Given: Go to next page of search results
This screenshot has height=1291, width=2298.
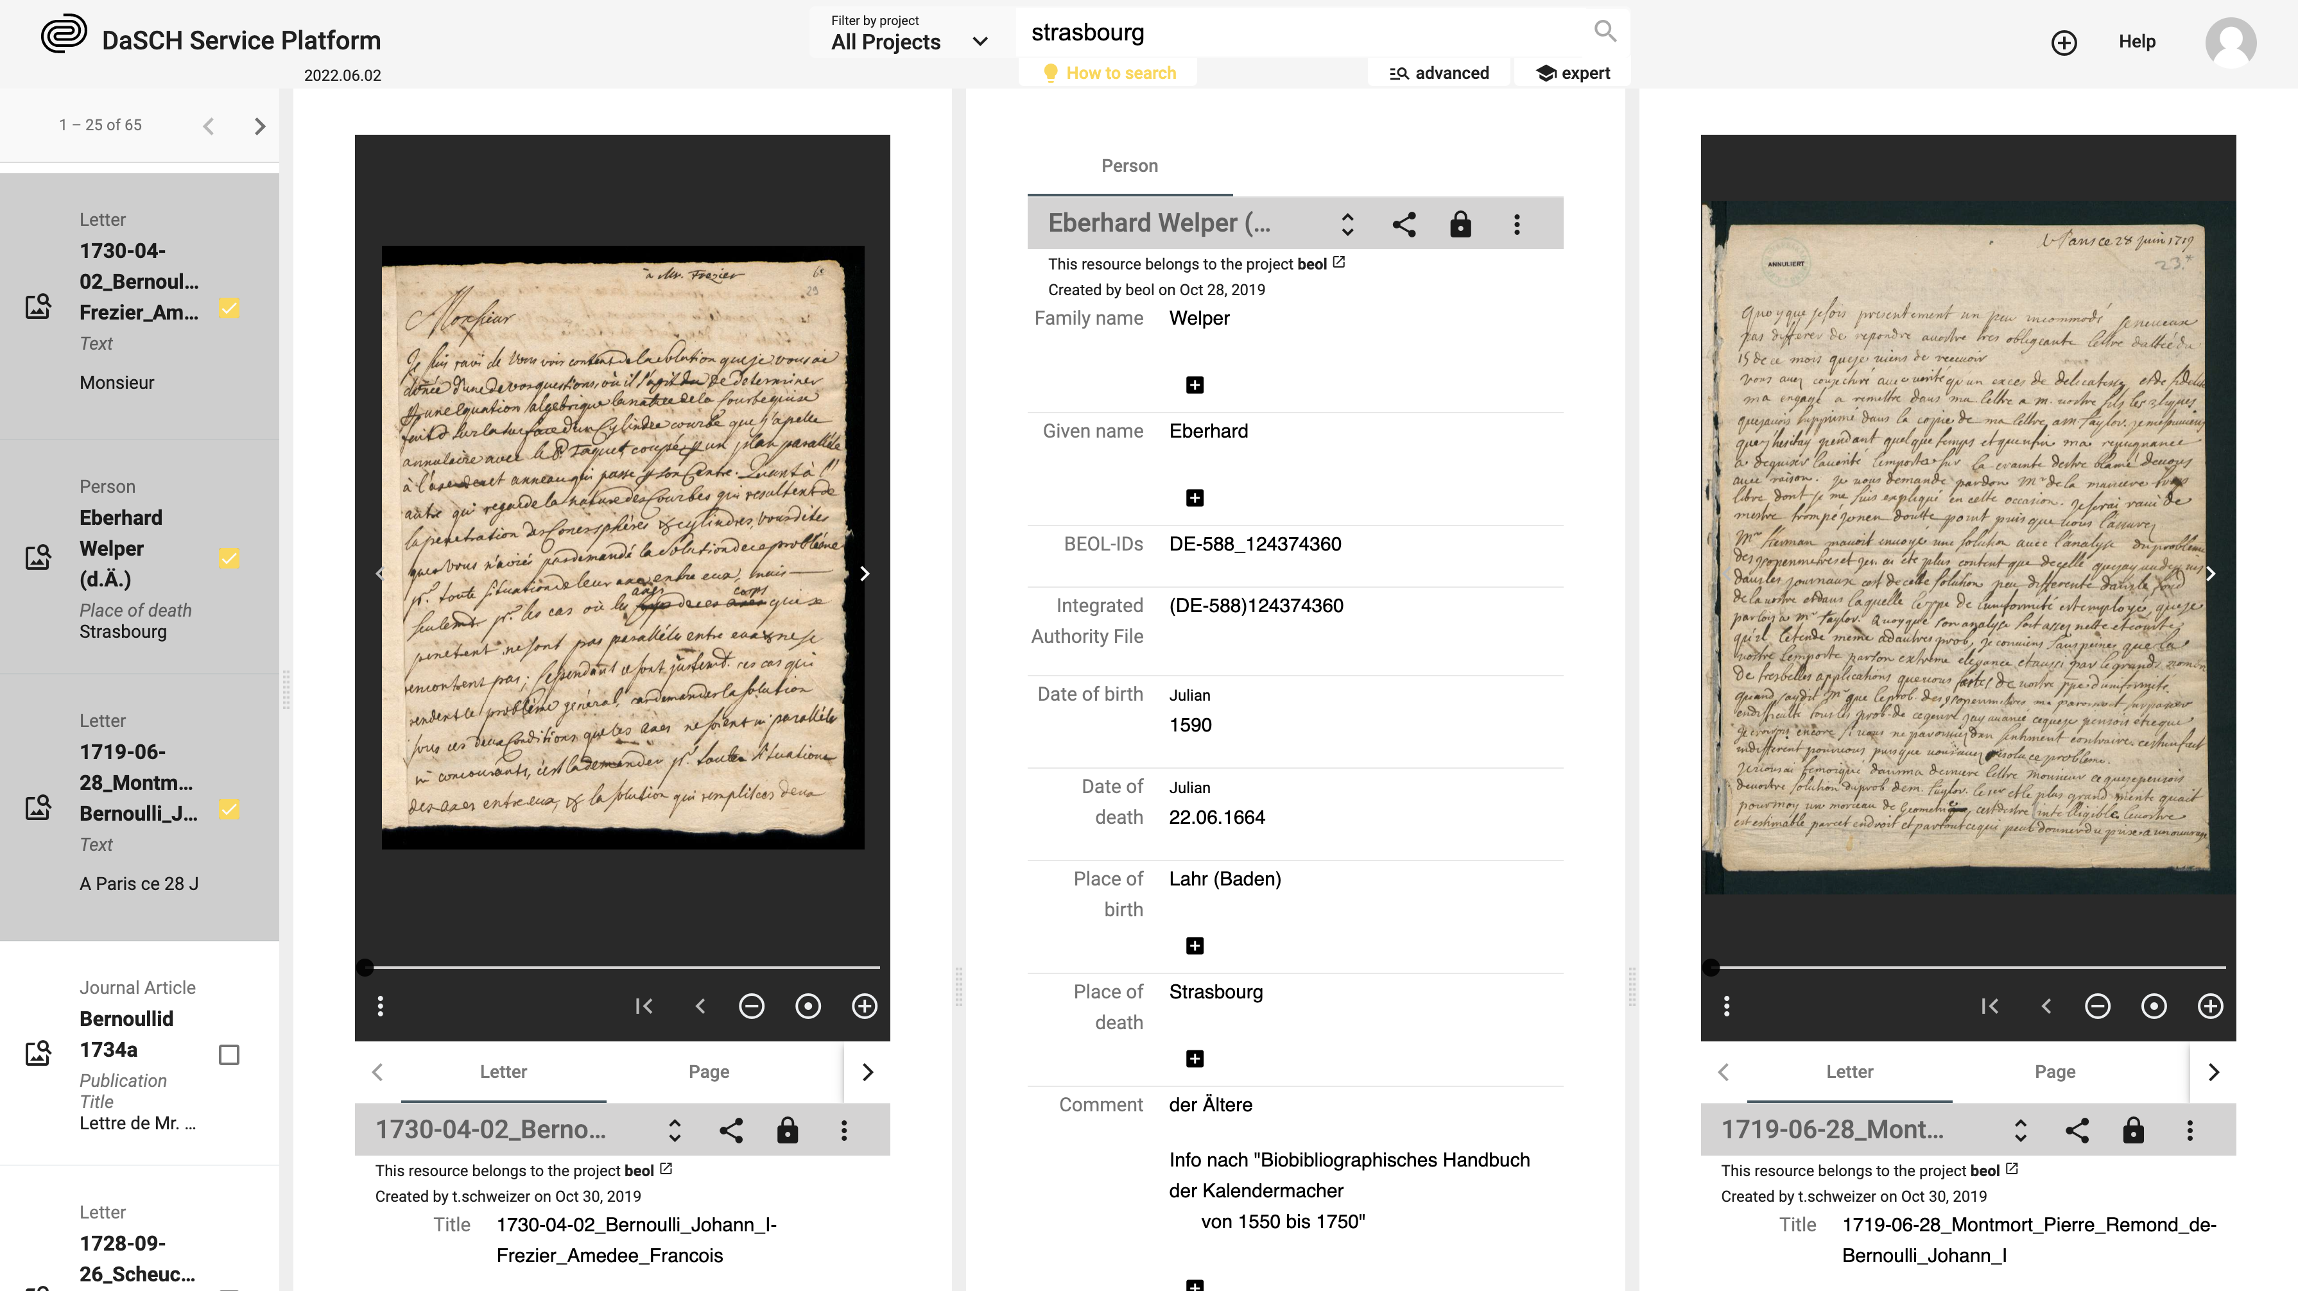Looking at the screenshot, I should (259, 126).
